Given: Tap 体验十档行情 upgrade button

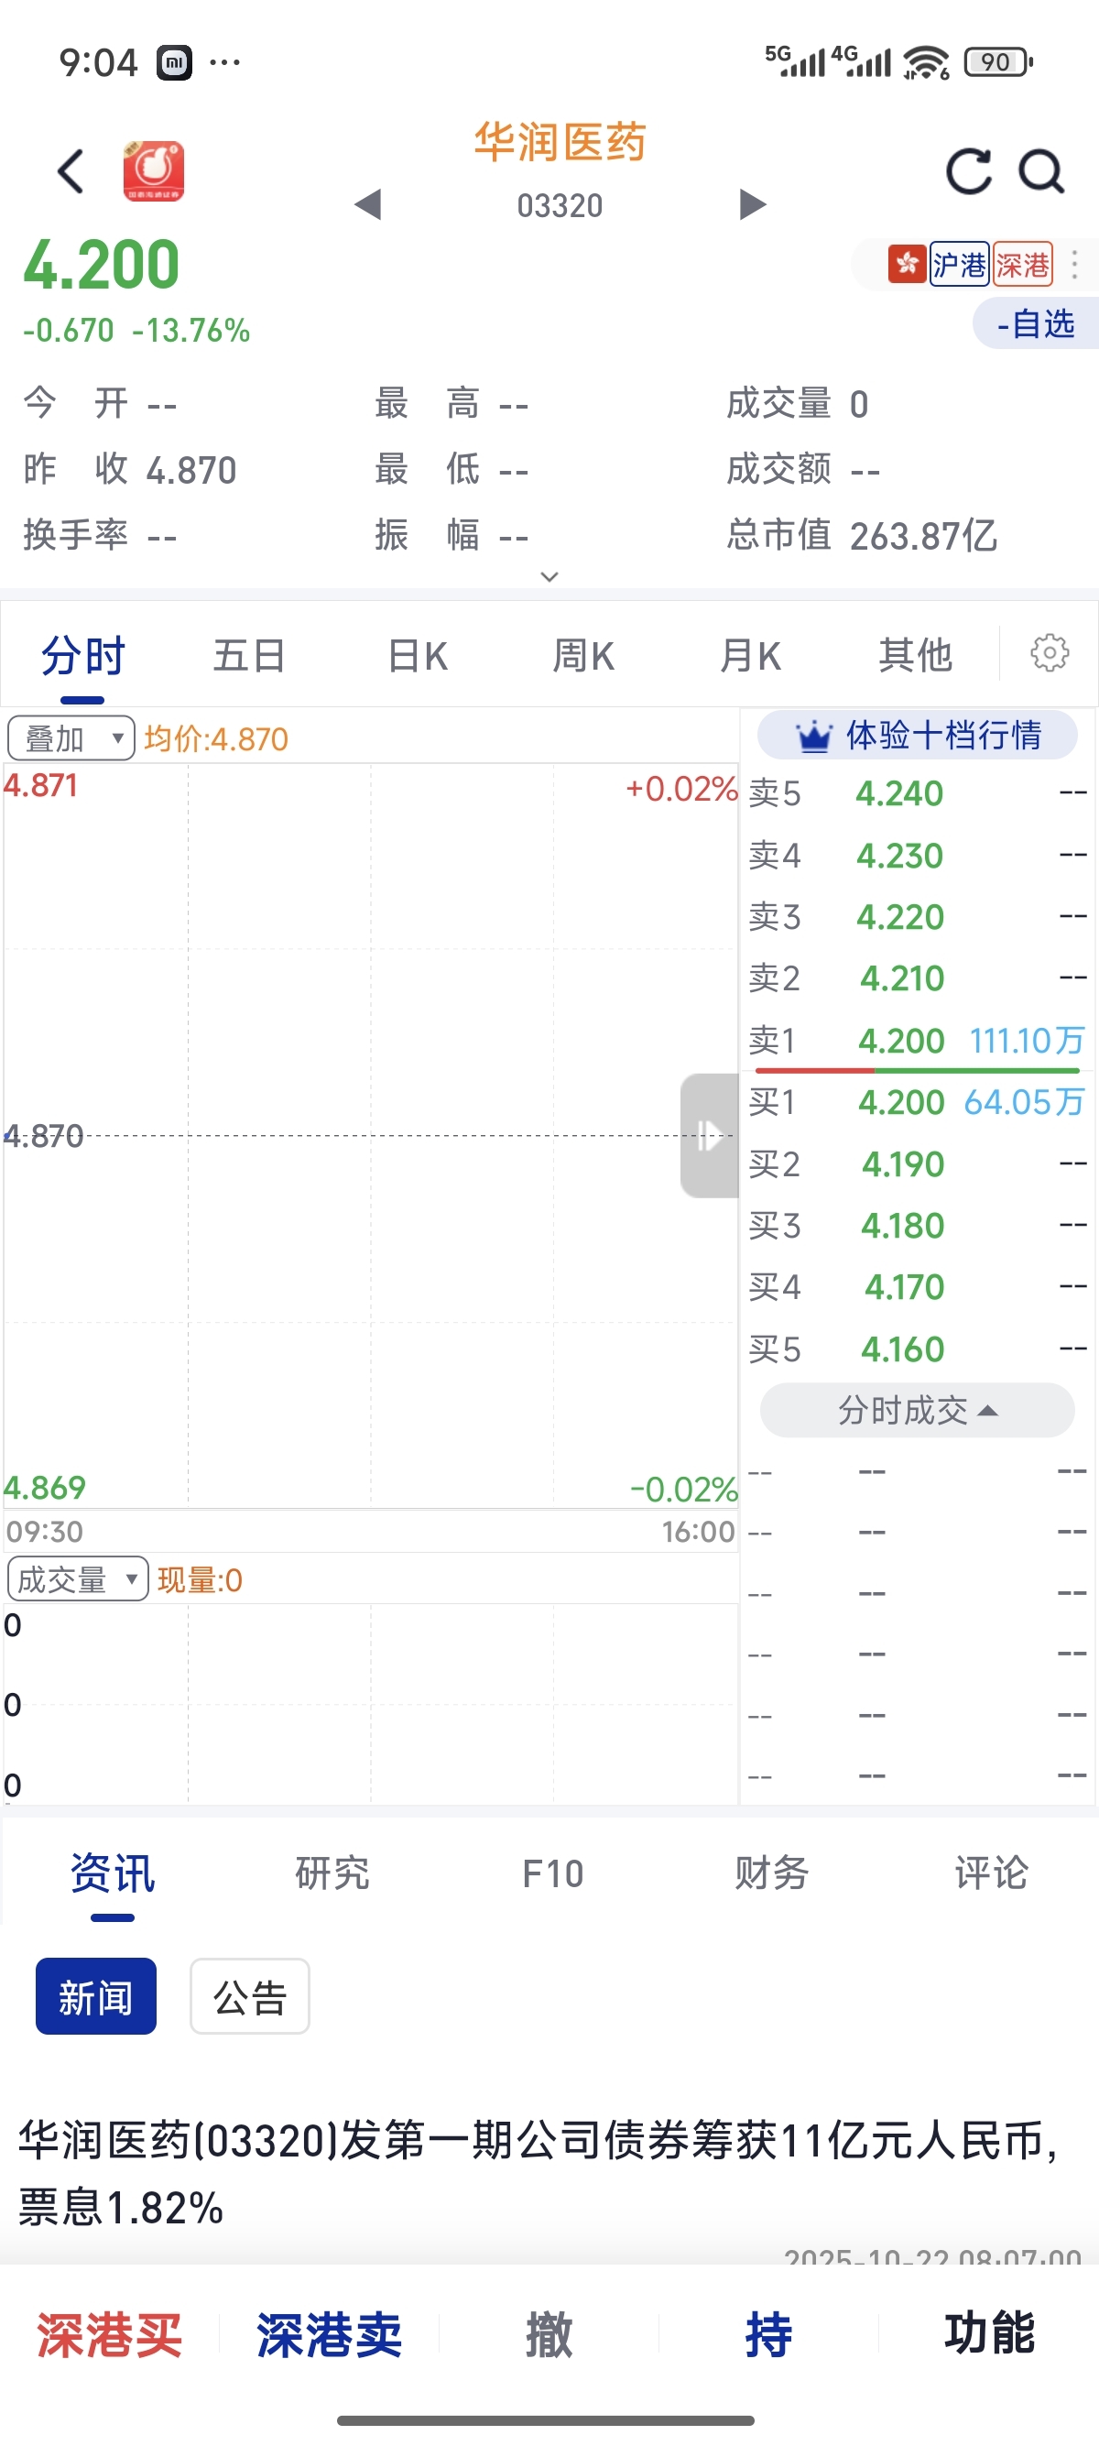Looking at the screenshot, I should pyautogui.click(x=917, y=736).
